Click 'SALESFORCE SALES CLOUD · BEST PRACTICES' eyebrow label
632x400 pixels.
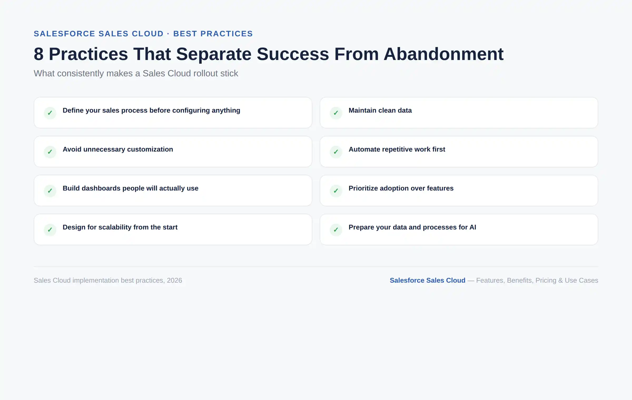click(x=143, y=34)
